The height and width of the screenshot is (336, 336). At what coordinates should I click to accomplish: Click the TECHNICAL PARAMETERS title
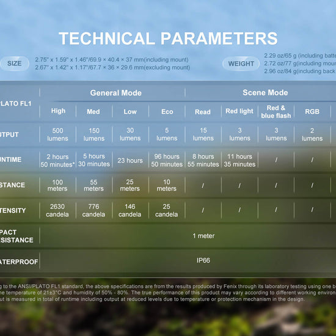168,38
